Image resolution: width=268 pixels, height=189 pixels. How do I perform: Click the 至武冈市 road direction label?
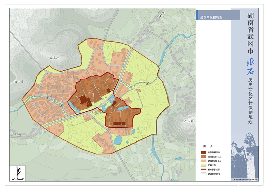coord(15,134)
